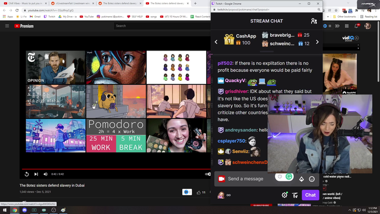The height and width of the screenshot is (214, 380).
Task: Open the Gmail bookmark
Action: [35, 17]
